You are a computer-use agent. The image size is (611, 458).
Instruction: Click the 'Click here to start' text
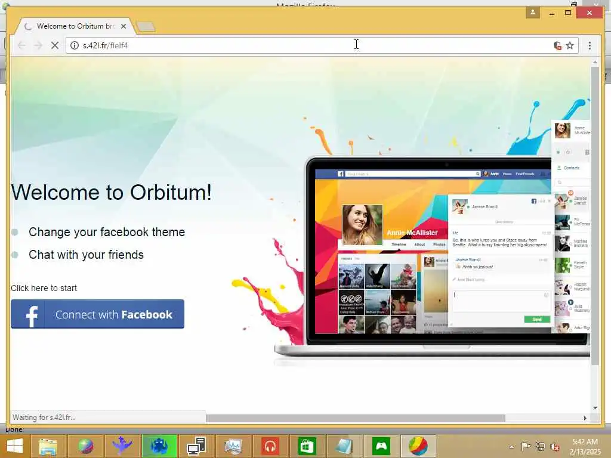pyautogui.click(x=44, y=288)
